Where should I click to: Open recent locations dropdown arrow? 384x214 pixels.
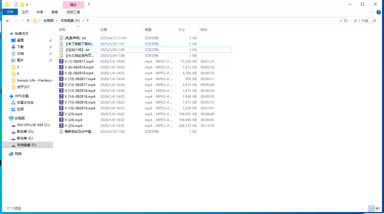coord(22,21)
